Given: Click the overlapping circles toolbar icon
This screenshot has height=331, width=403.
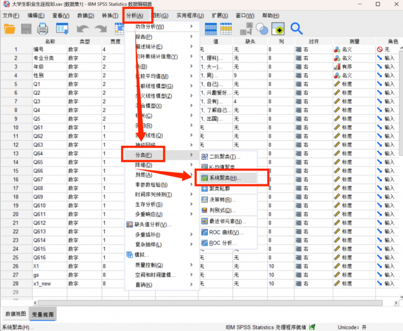Looking at the screenshot, I should (262, 29).
